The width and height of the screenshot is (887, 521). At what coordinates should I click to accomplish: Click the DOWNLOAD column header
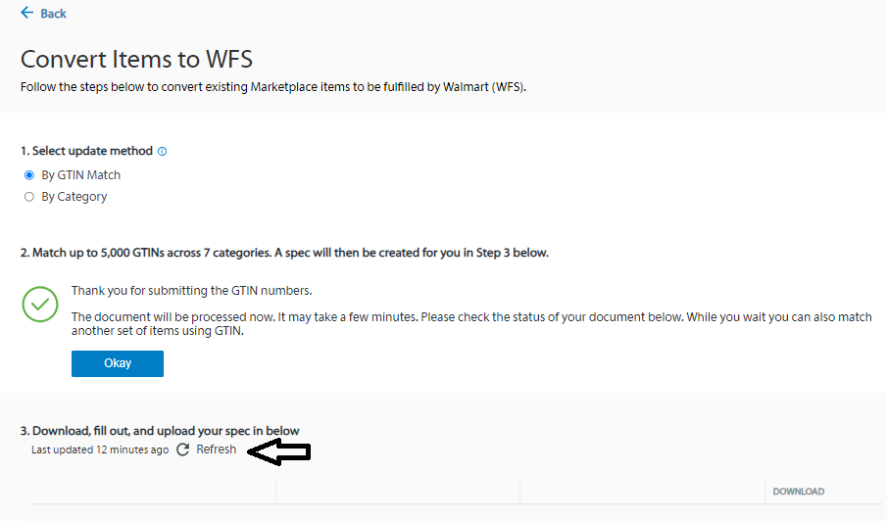(x=798, y=491)
